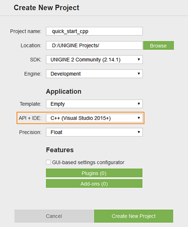The width and height of the screenshot is (188, 227).
Task: Click the GUI-based settings configurator label
Action: [88, 163]
